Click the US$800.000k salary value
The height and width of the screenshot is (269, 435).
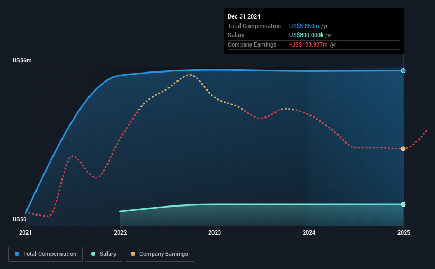(x=306, y=35)
